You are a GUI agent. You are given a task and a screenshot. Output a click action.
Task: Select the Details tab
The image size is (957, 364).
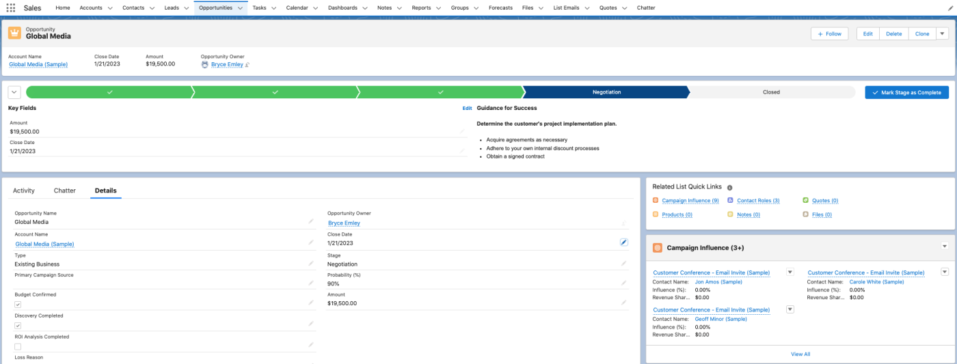pos(106,191)
